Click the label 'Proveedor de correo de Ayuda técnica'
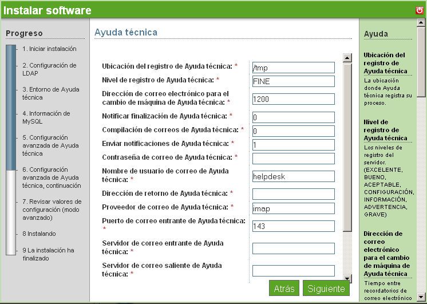This screenshot has height=304, width=427. coord(165,207)
